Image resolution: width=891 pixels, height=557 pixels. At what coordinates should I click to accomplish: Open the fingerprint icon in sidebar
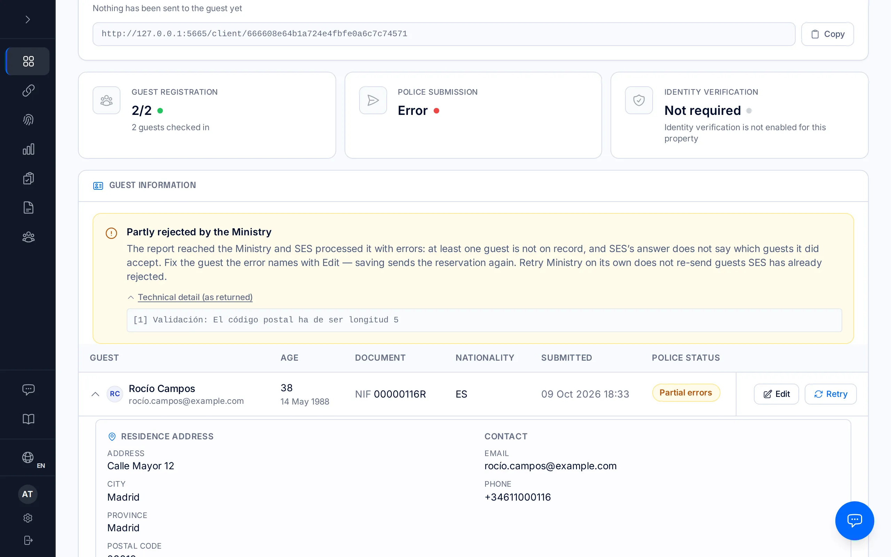(x=28, y=120)
